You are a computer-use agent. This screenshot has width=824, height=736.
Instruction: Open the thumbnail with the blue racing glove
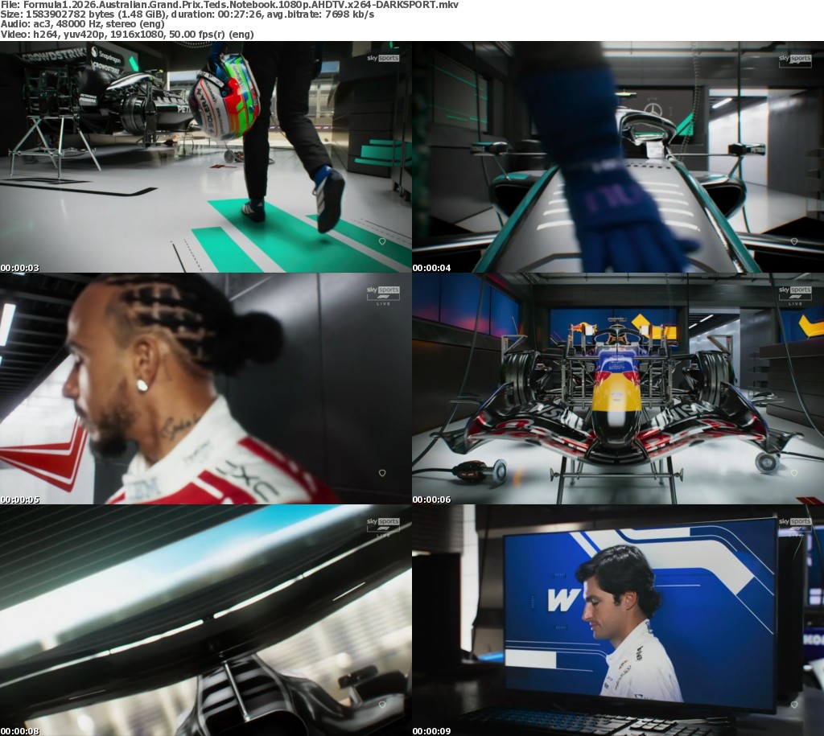618,157
